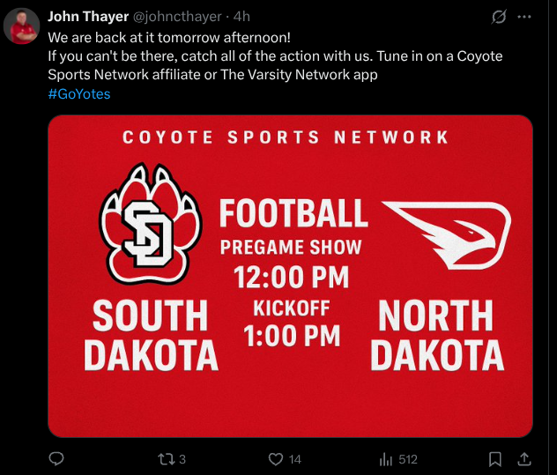Click the tweet text about tomorrow afternoon
The image size is (557, 475).
169,38
